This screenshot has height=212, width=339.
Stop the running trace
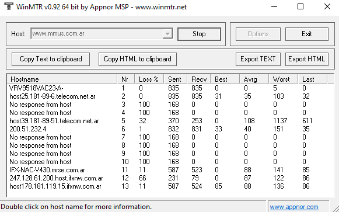(199, 34)
